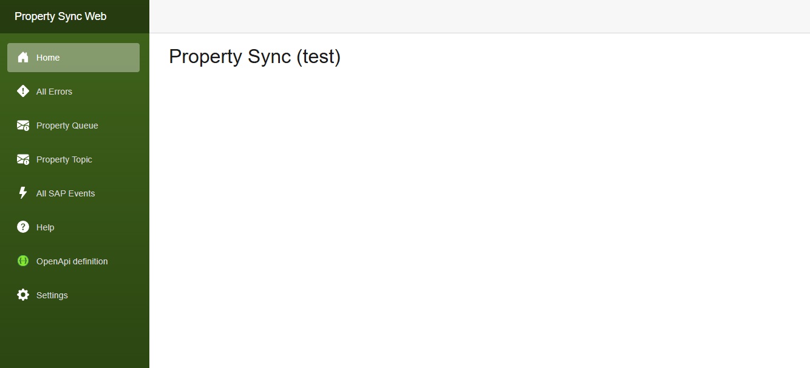Click the lightning bolt SAP Events icon
Viewport: 810px width, 368px height.
pos(23,193)
